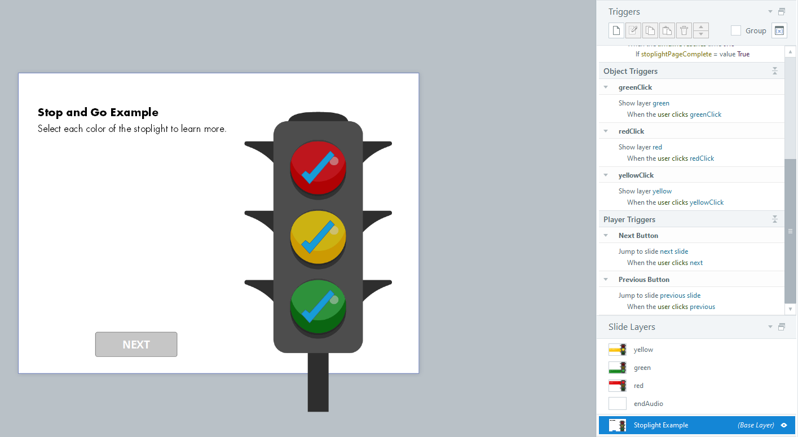Paste a trigger

pyautogui.click(x=667, y=30)
